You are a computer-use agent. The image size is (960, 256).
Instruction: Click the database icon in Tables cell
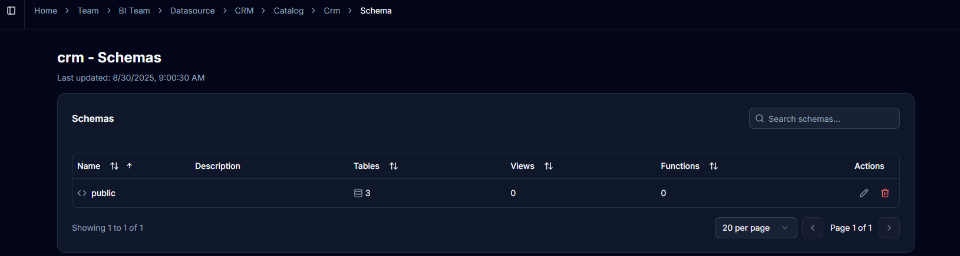(x=358, y=193)
